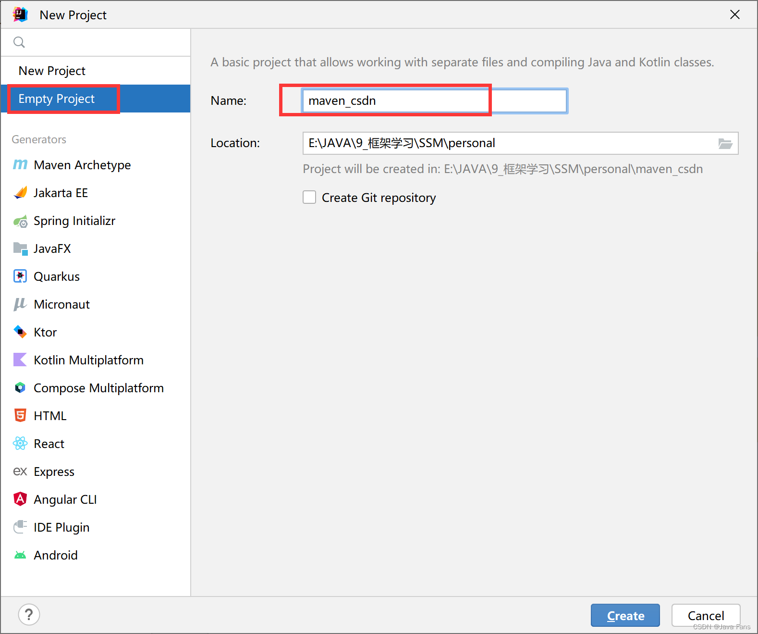Select Ktor label in list
The height and width of the screenshot is (634, 758).
(45, 332)
